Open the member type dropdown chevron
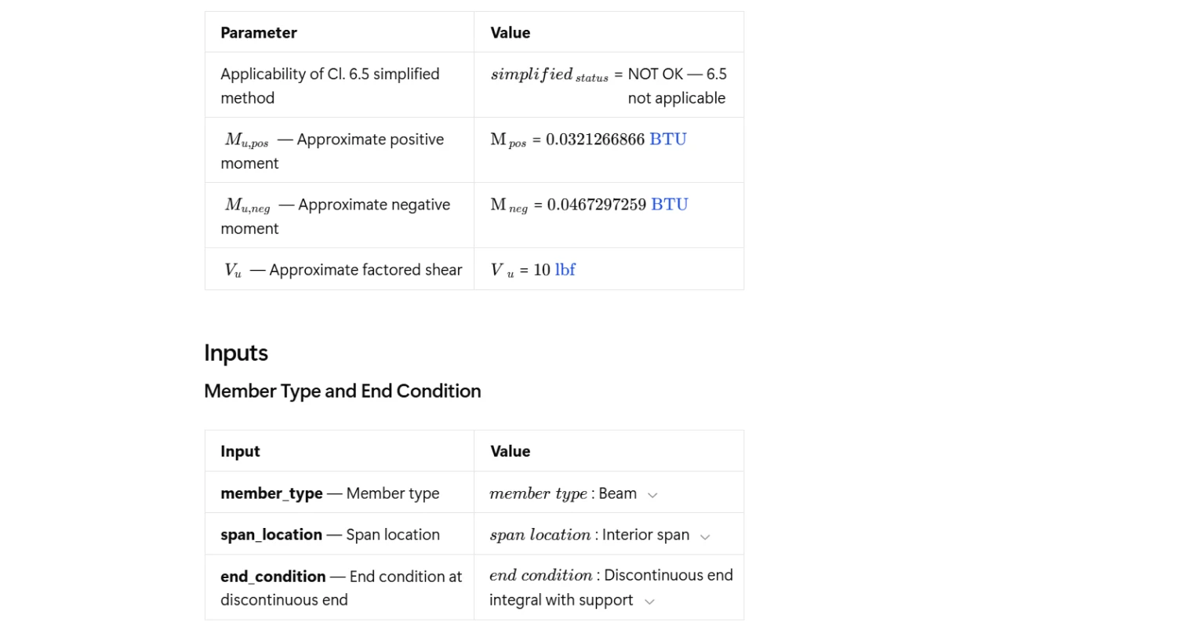Screen dimensions: 1192x626 pos(652,494)
